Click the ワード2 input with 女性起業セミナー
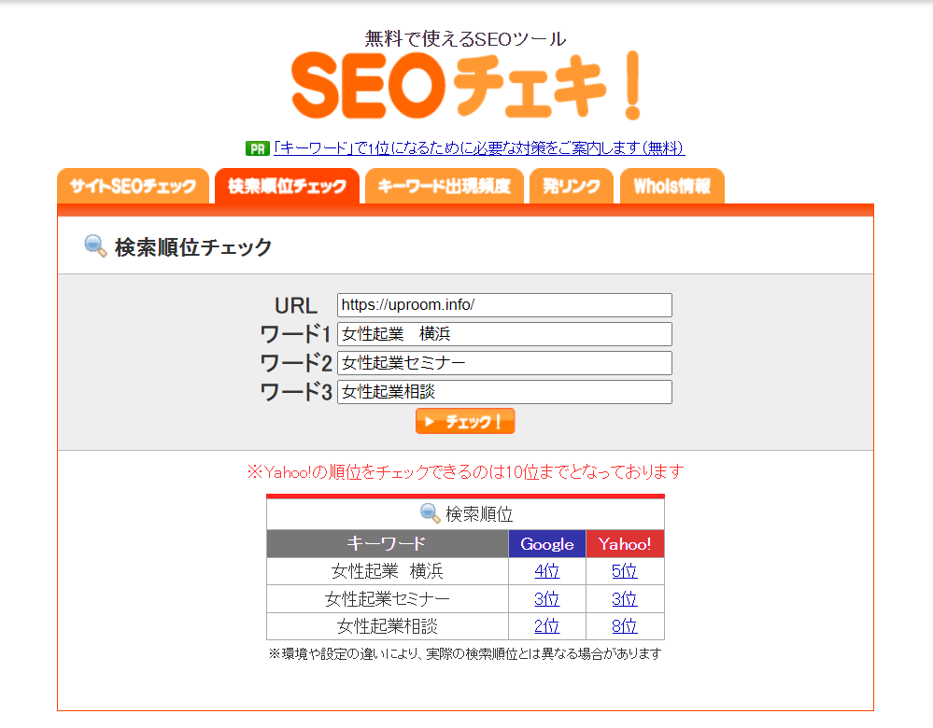The width and height of the screenshot is (933, 728). point(504,363)
